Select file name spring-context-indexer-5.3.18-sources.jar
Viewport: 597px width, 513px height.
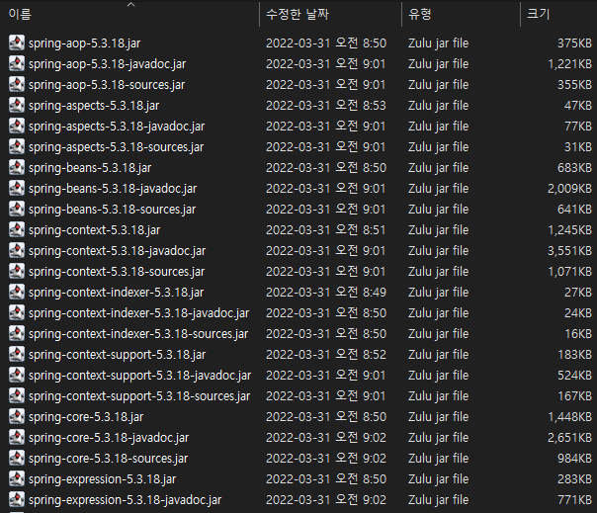tap(138, 334)
